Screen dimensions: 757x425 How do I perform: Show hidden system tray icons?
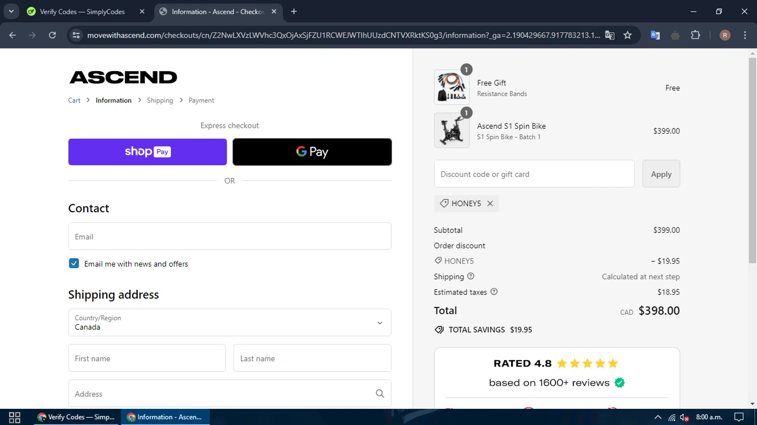658,417
